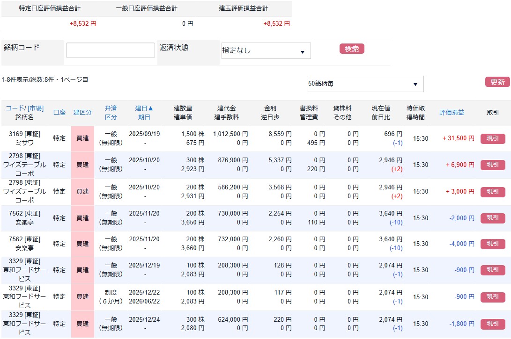511x339 pixels.
Task: Click the コード/[市場] column header
Action: (24, 107)
